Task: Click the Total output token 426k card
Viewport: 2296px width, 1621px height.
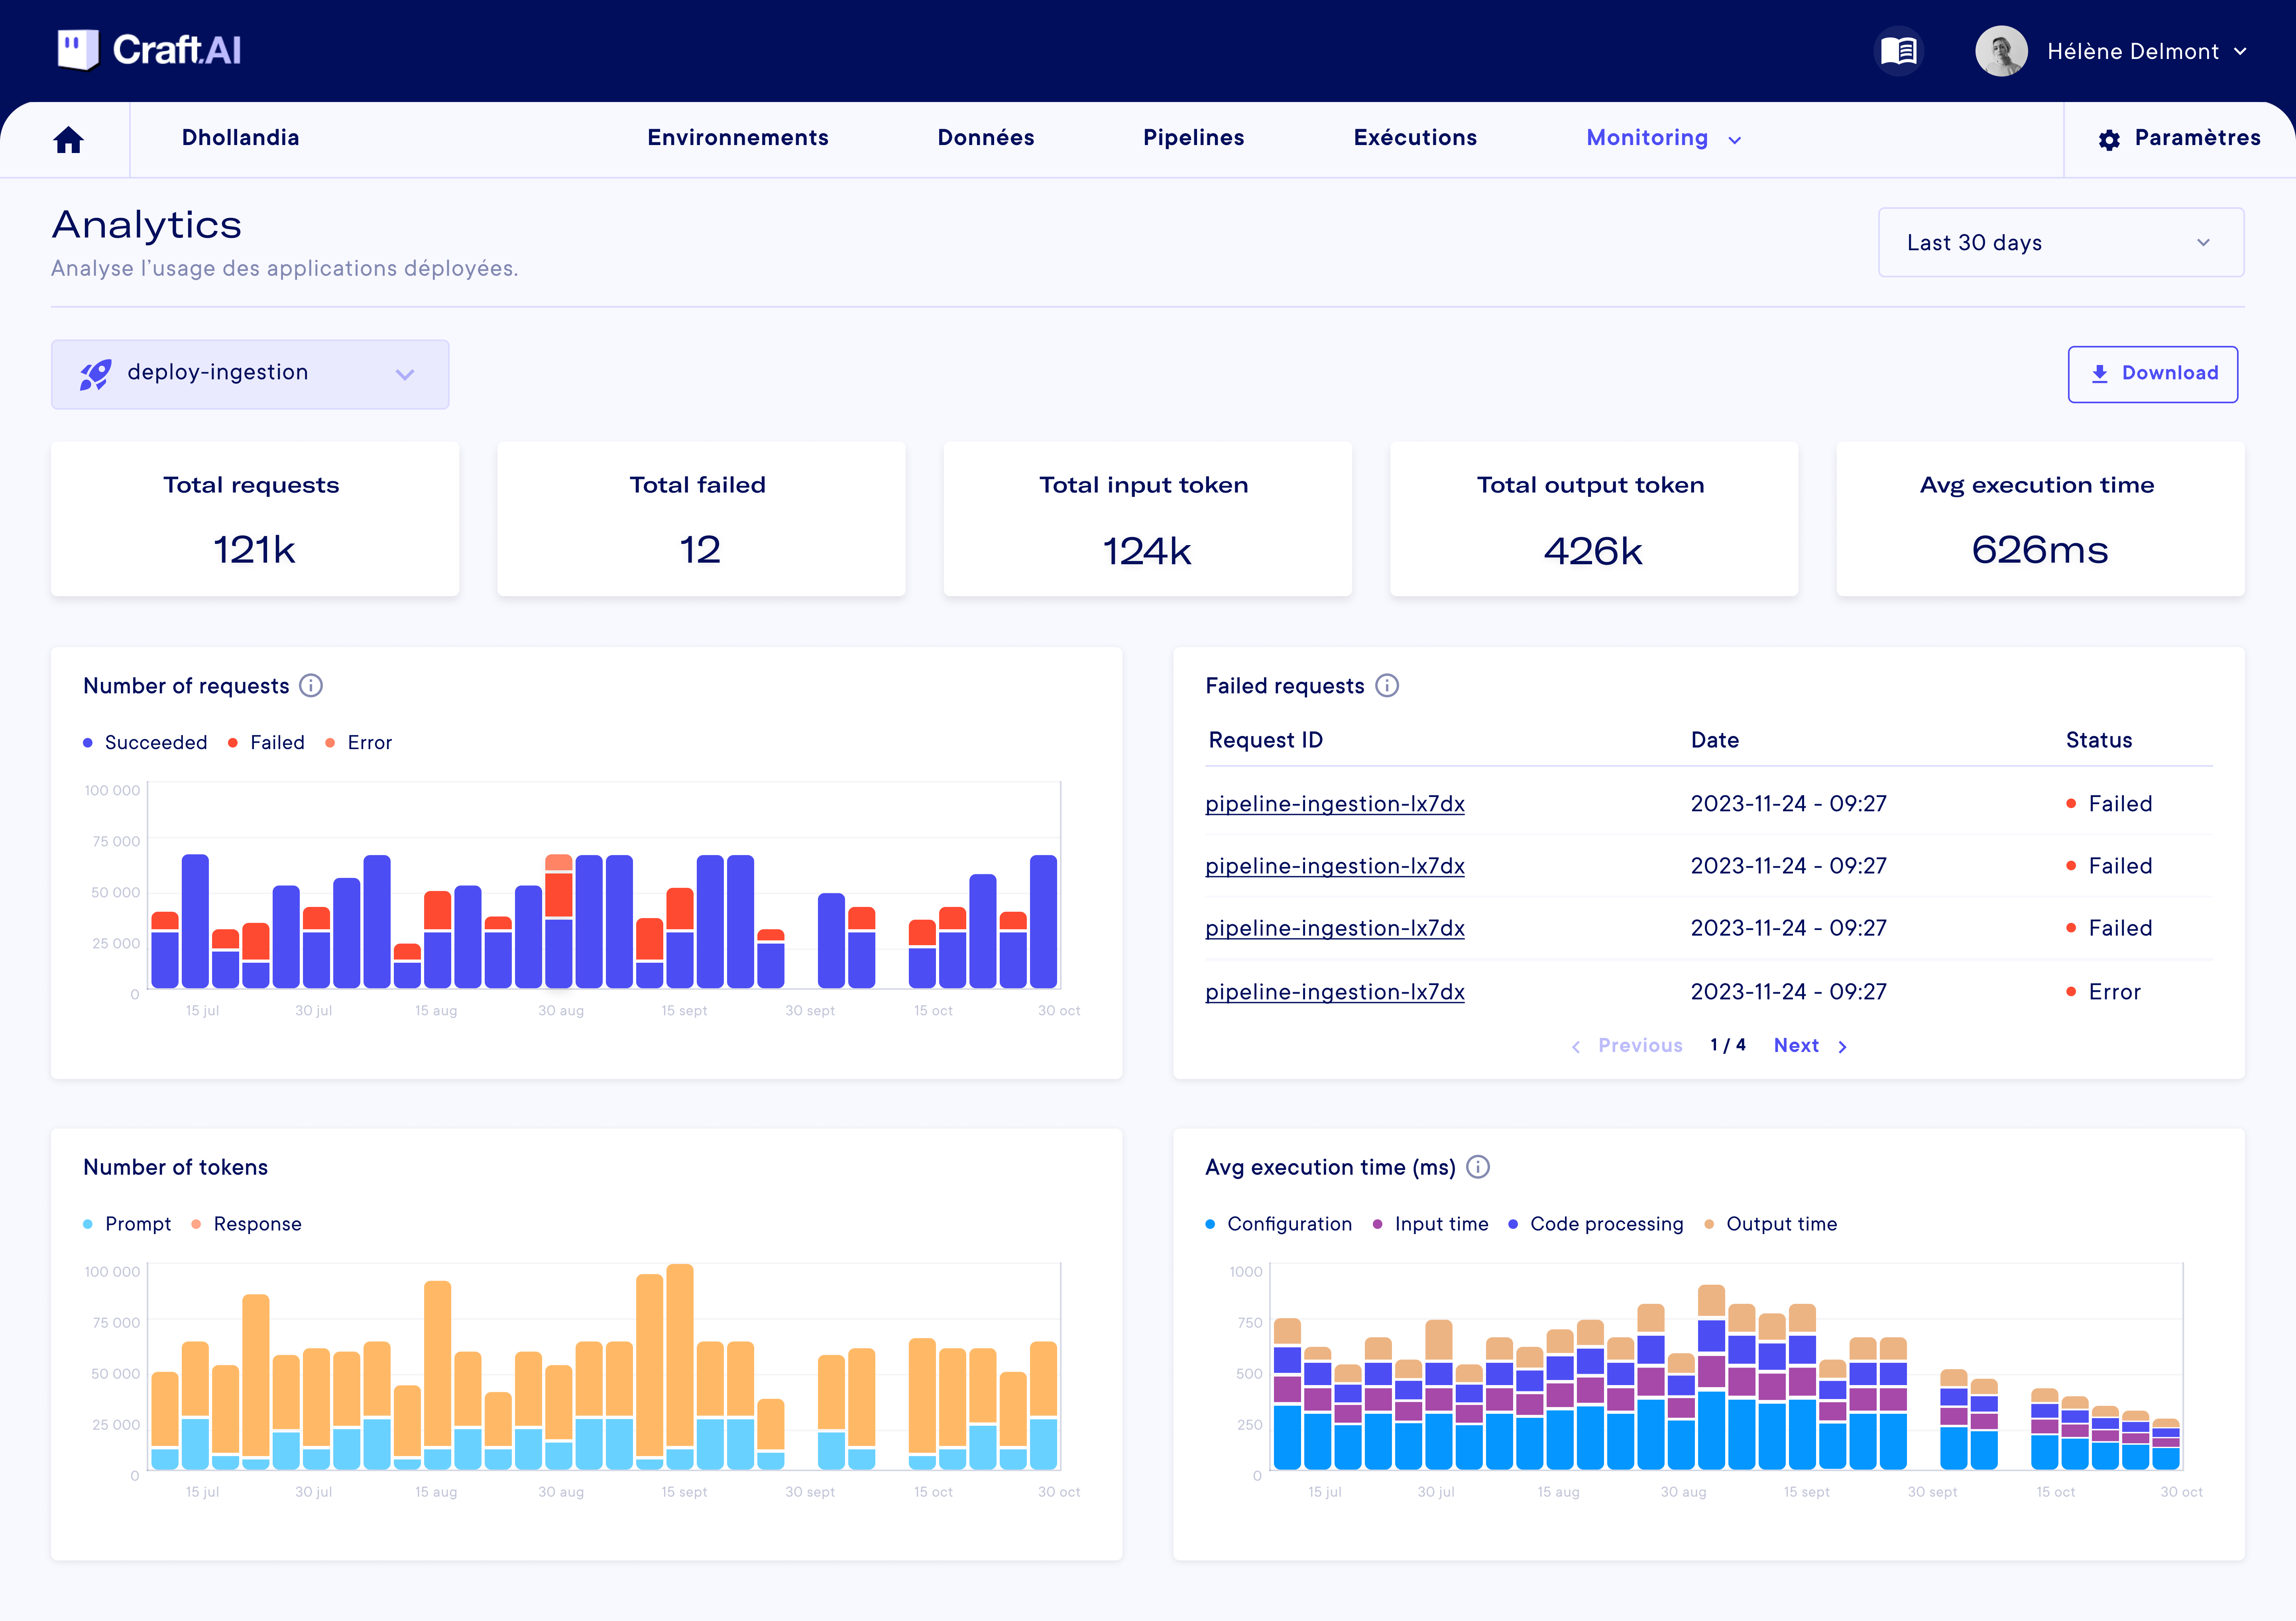Action: tap(1594, 520)
